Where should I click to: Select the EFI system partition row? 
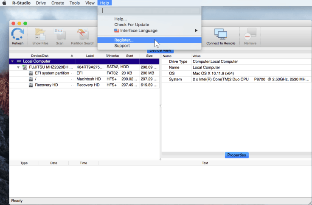[x=52, y=73]
